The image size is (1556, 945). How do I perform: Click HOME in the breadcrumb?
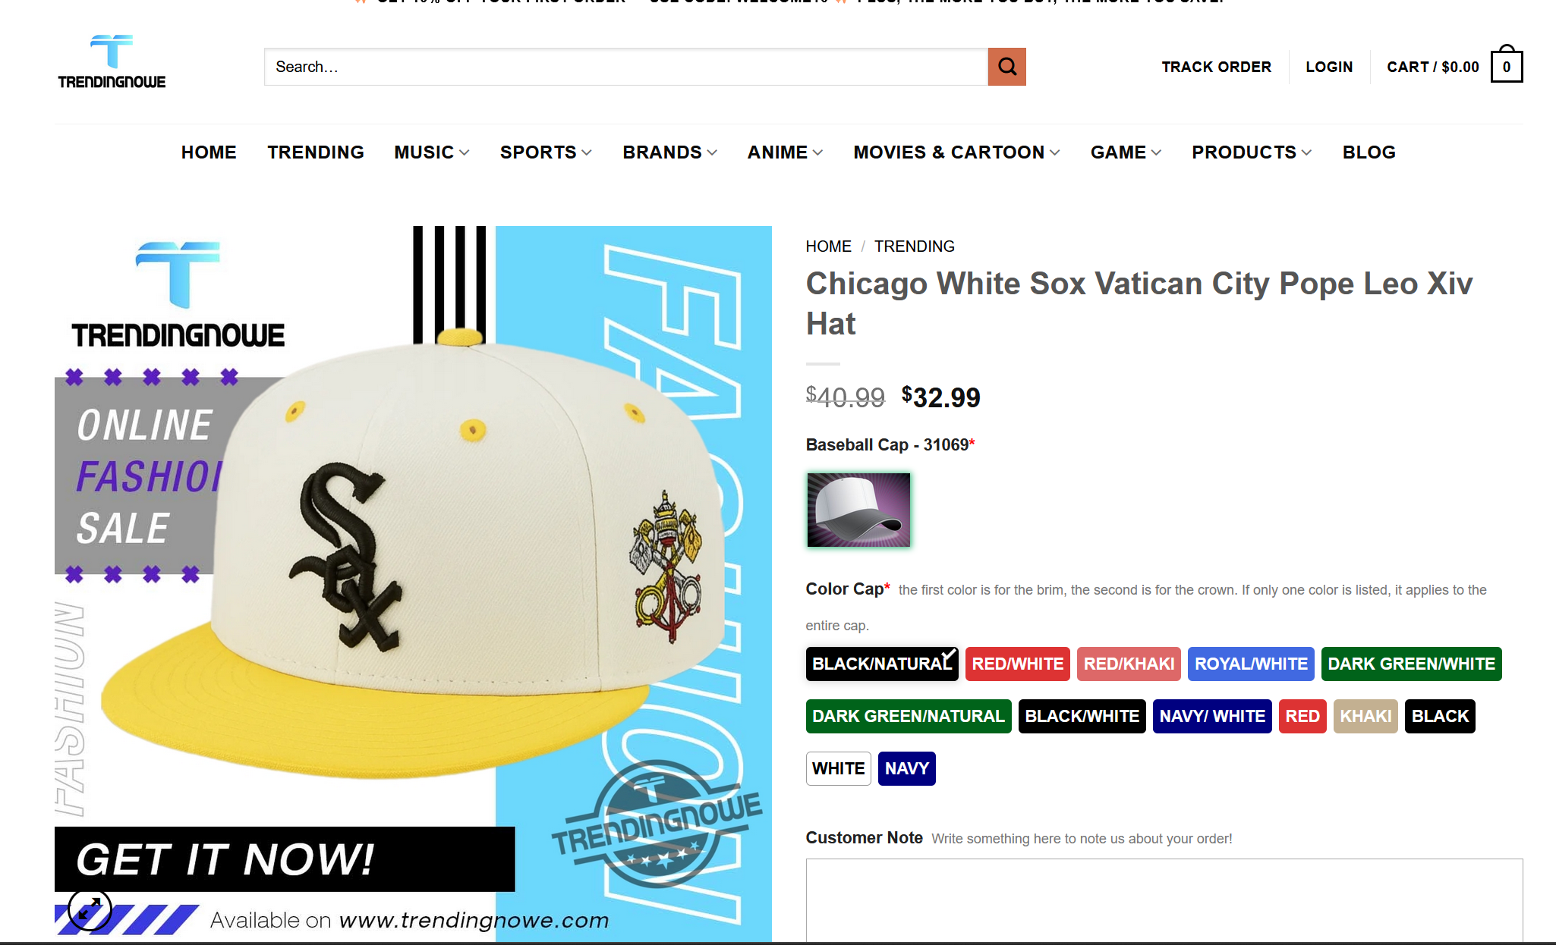828,246
